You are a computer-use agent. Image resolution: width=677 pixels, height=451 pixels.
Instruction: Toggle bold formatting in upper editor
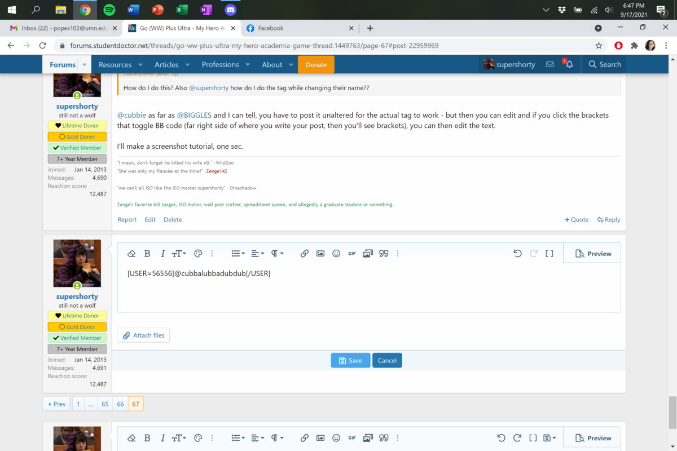click(x=147, y=254)
